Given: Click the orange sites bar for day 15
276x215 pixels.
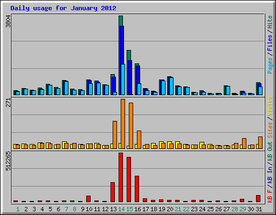Looking at the screenshot, I should pyautogui.click(x=131, y=126).
